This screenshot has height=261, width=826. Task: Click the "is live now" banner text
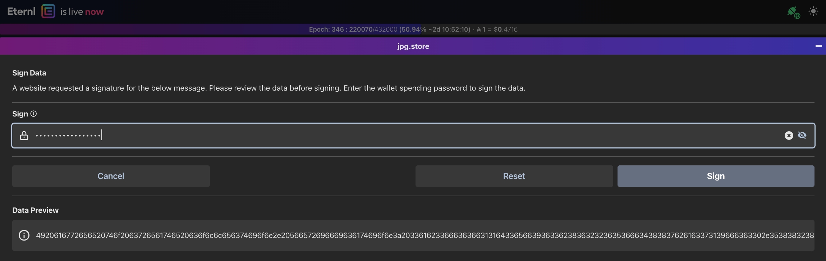[x=82, y=12]
